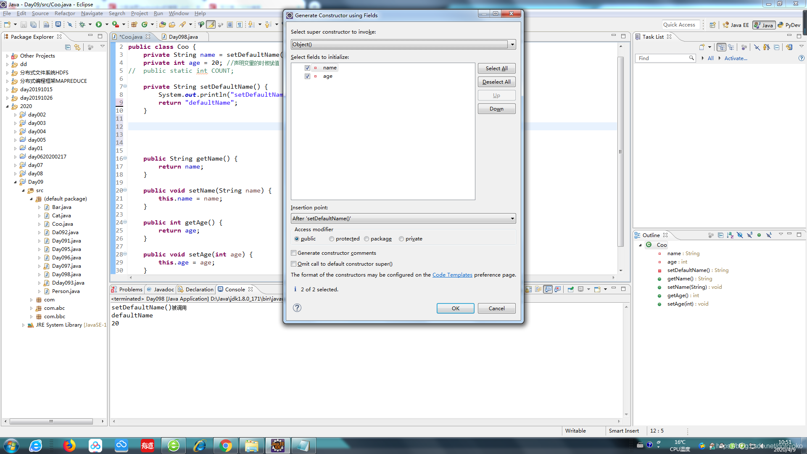Click the Windows Start button
This screenshot has height=454, width=807.
(11, 446)
